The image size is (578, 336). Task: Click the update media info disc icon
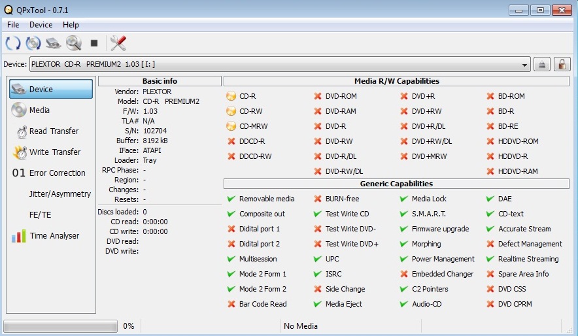point(33,43)
